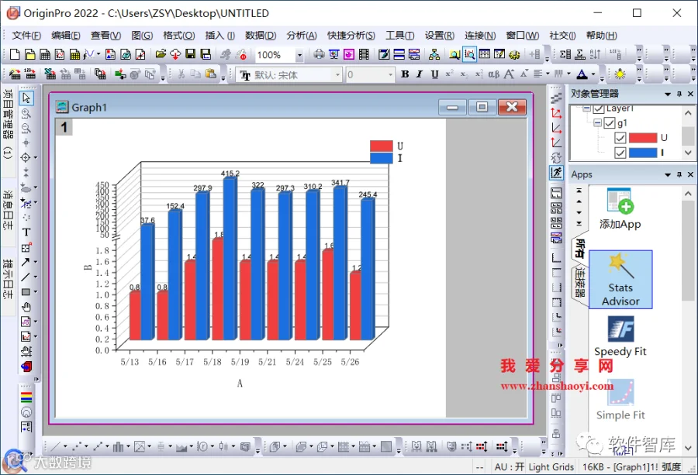Screen dimensions: 698x475
Task: Click the Paste icon in edit toolbar
Action: [210, 74]
